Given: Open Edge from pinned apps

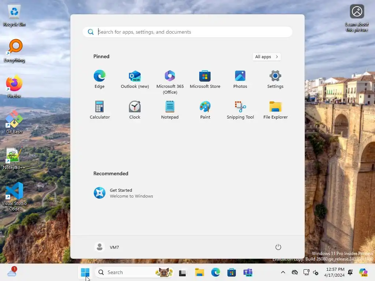Looking at the screenshot, I should point(100,79).
